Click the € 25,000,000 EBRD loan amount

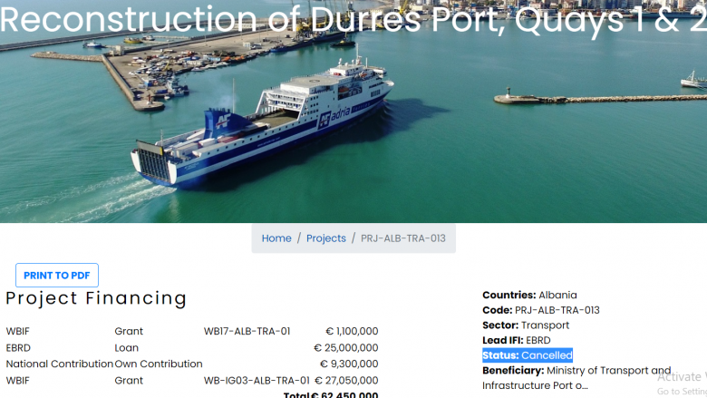[x=345, y=348]
